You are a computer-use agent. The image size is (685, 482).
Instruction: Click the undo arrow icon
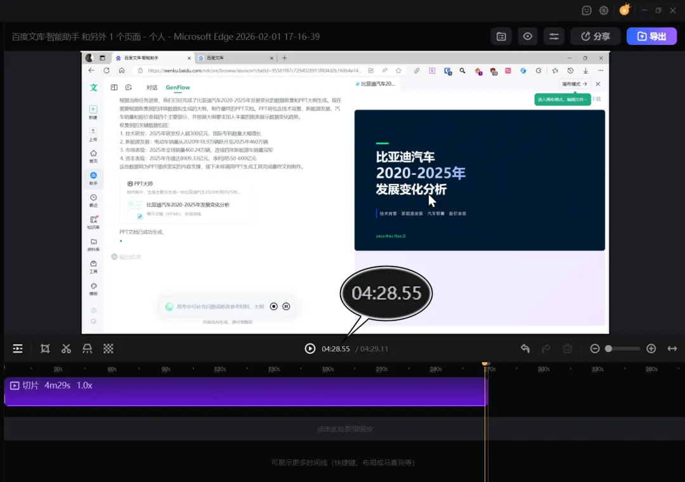click(x=525, y=348)
